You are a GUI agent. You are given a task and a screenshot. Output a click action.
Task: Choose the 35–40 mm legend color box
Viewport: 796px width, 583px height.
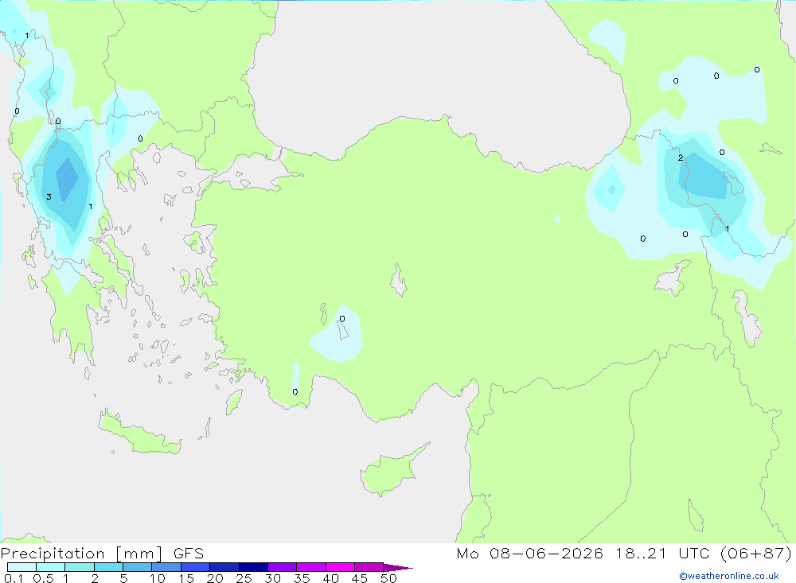tap(310, 567)
